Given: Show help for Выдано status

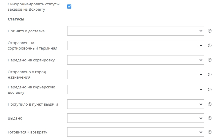Looking at the screenshot, I should [x=210, y=118].
